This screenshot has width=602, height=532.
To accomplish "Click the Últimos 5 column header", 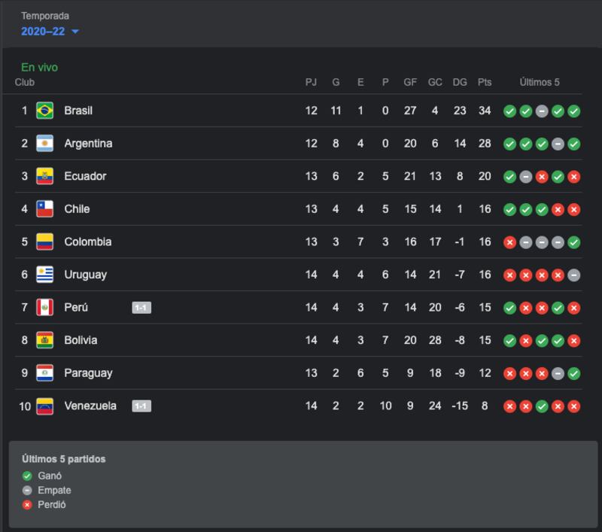I will [540, 82].
